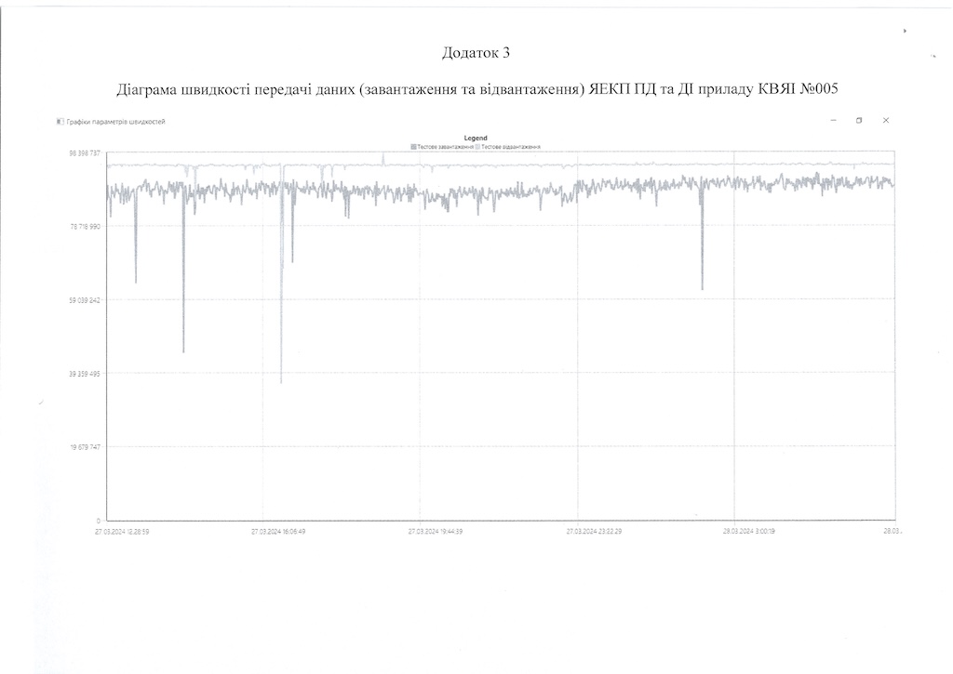953x674 pixels.
Task: Maximize the speed chart window
Action: click(x=859, y=120)
